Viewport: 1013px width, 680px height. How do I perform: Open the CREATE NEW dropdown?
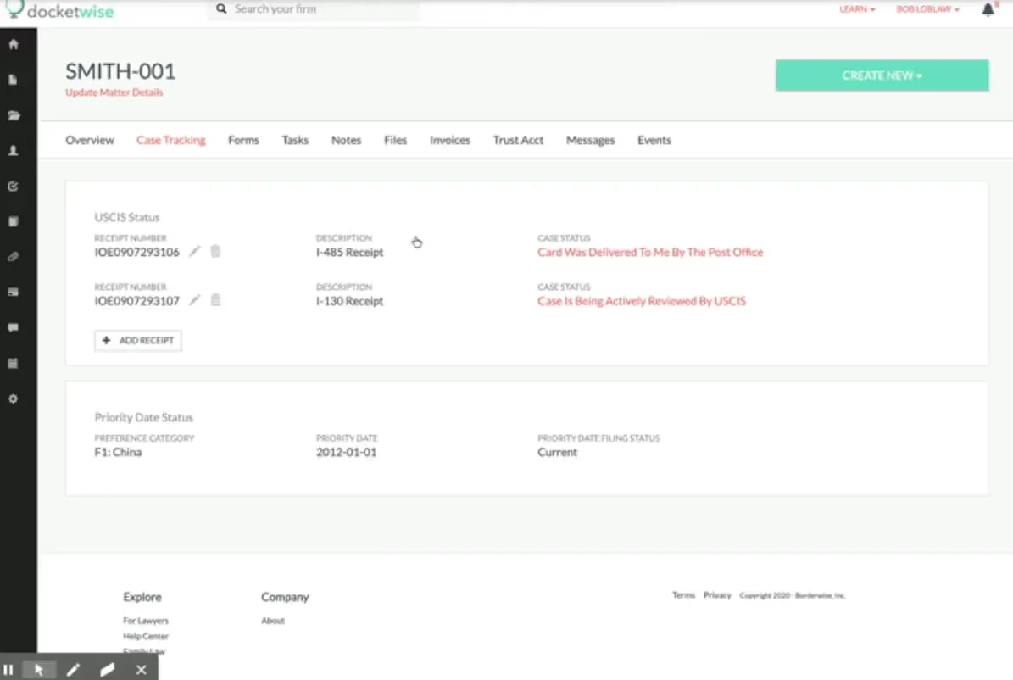coord(882,75)
